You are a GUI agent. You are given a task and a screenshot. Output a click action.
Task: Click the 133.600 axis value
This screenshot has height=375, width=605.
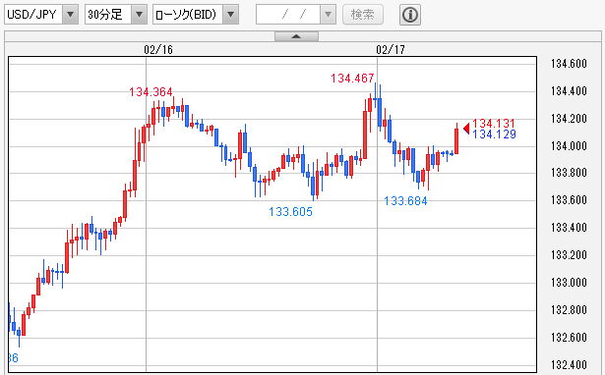pos(569,200)
